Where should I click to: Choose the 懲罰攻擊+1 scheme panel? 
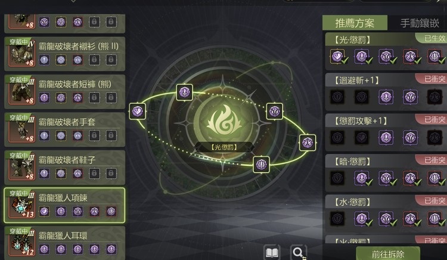(386, 132)
